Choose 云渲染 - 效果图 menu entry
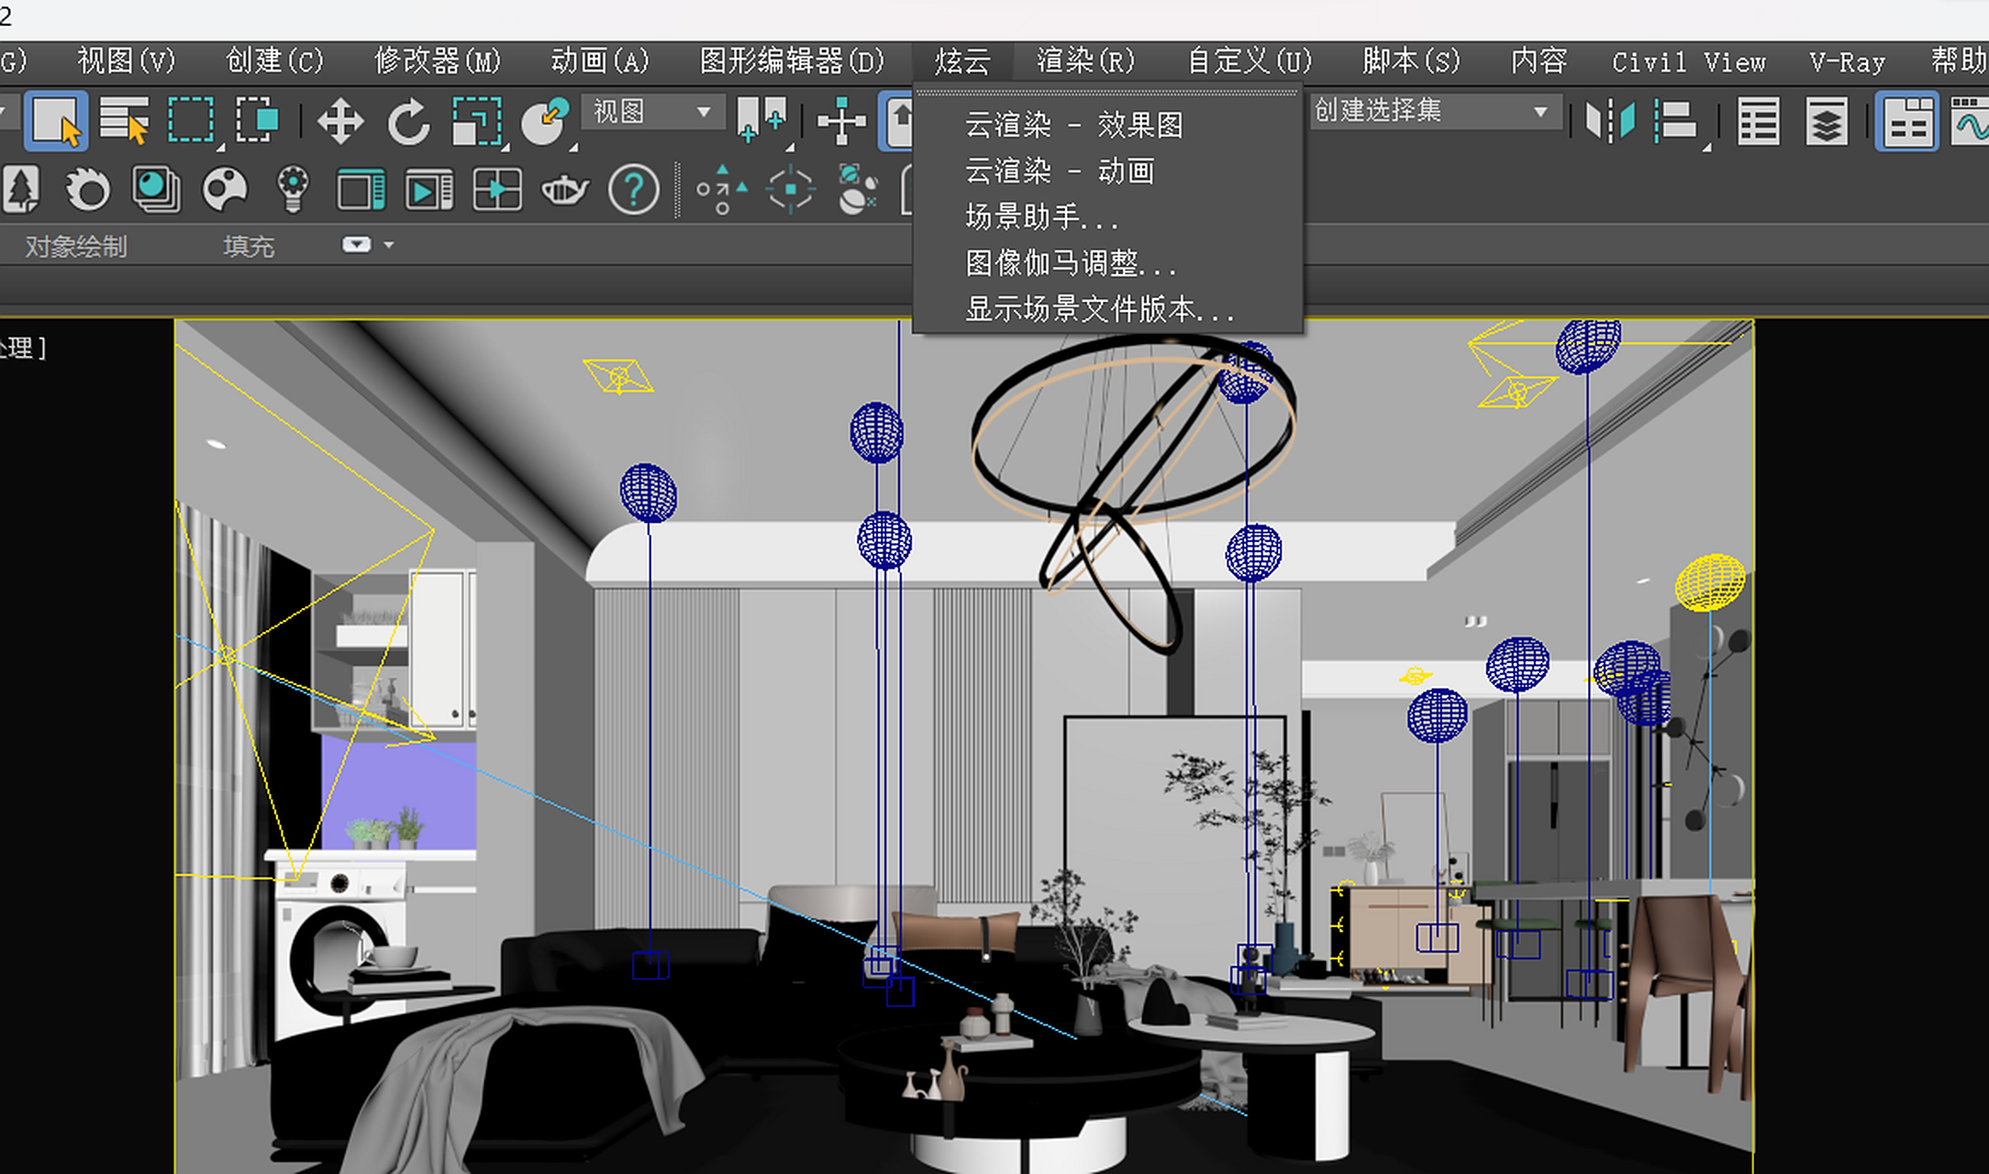 coord(1073,125)
